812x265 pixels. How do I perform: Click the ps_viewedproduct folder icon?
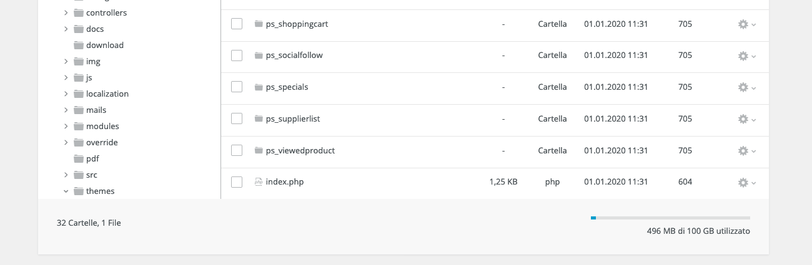[x=259, y=150]
